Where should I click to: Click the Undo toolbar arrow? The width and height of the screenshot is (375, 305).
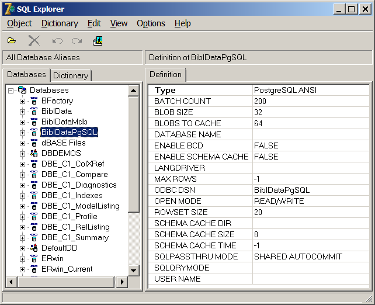pyautogui.click(x=57, y=41)
